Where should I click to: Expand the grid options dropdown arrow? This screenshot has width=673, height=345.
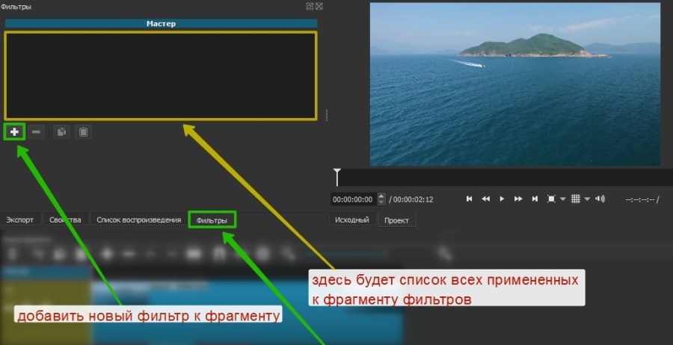pos(588,199)
